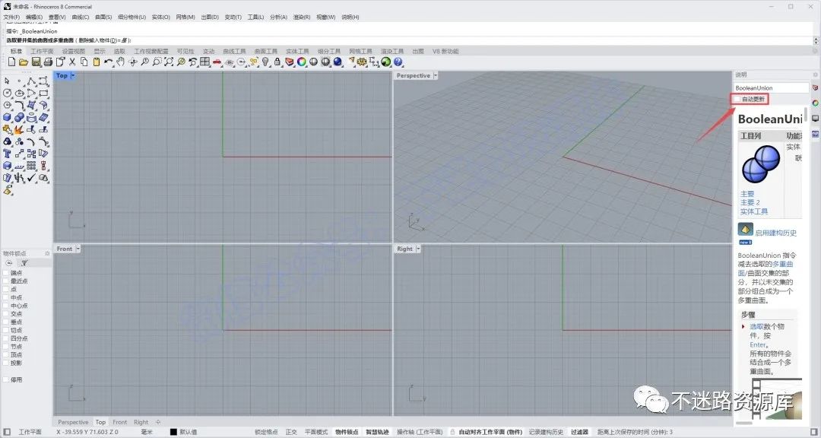
Task: Click the 主要 2 link in help panel
Action: tap(750, 203)
